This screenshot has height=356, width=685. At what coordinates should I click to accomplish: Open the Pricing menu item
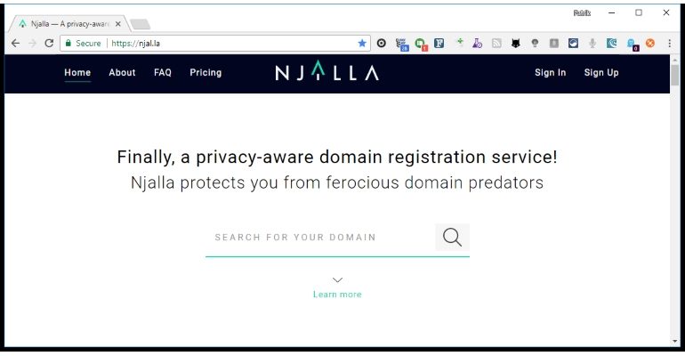[x=205, y=73]
